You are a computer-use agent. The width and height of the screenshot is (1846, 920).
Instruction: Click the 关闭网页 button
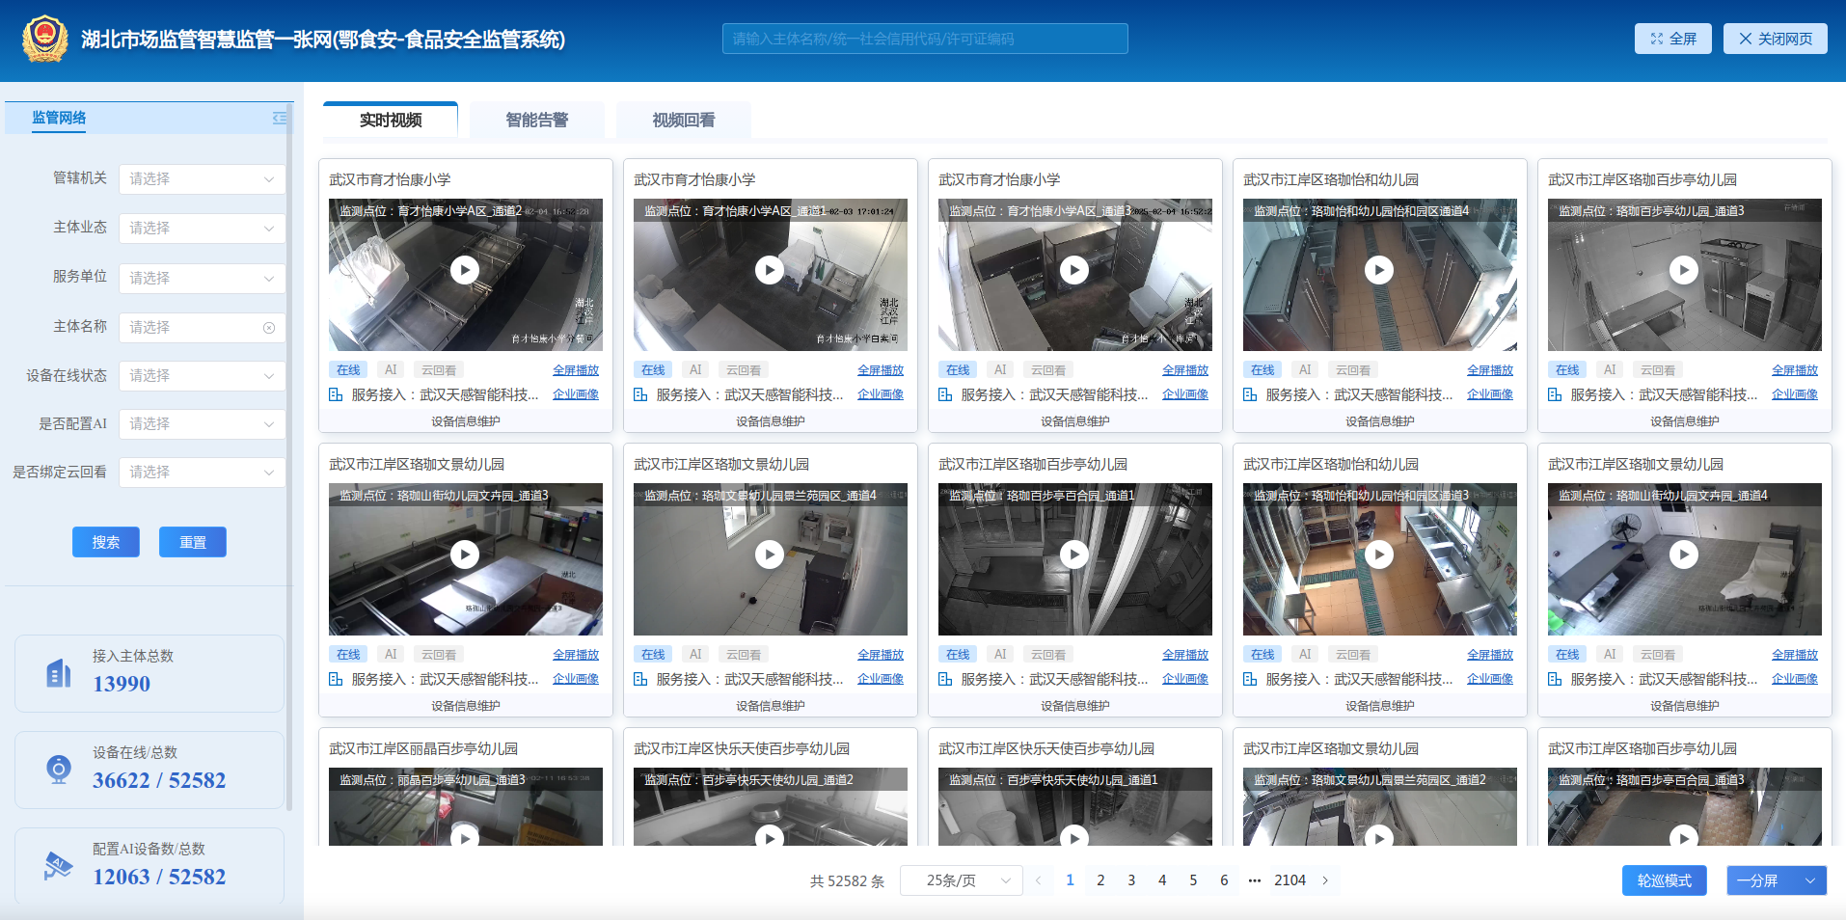(x=1776, y=39)
